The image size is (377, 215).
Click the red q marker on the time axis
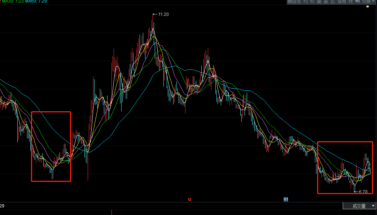(x=189, y=199)
